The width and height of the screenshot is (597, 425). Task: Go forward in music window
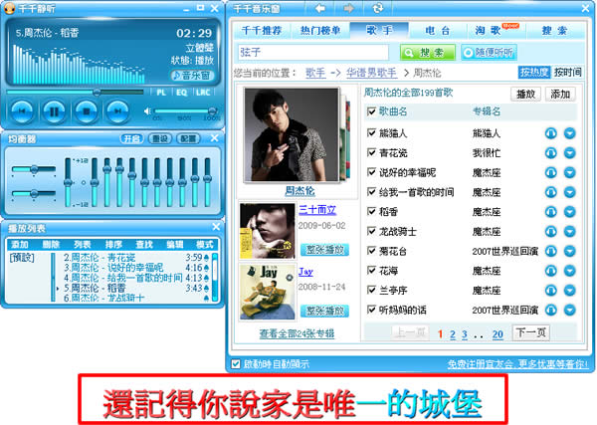348,8
